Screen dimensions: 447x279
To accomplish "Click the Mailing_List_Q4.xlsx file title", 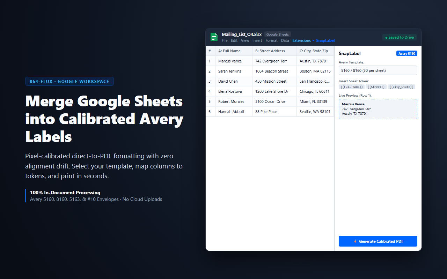I will click(242, 34).
